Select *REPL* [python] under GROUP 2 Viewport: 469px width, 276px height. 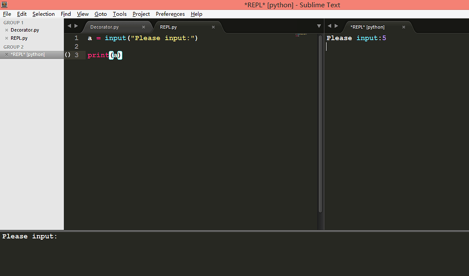29,54
